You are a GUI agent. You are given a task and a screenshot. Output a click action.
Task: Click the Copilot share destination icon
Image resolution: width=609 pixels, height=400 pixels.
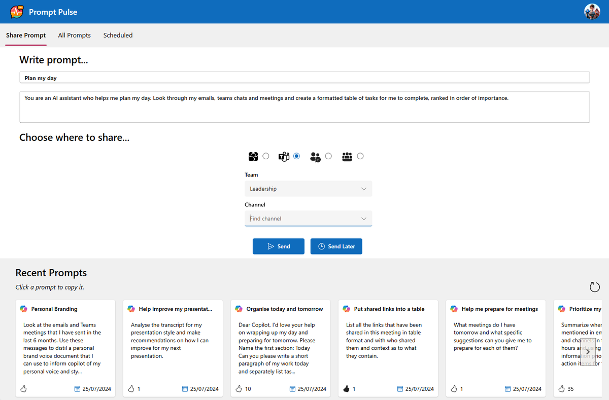point(253,157)
